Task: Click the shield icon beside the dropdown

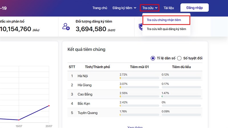Action: coord(141,27)
